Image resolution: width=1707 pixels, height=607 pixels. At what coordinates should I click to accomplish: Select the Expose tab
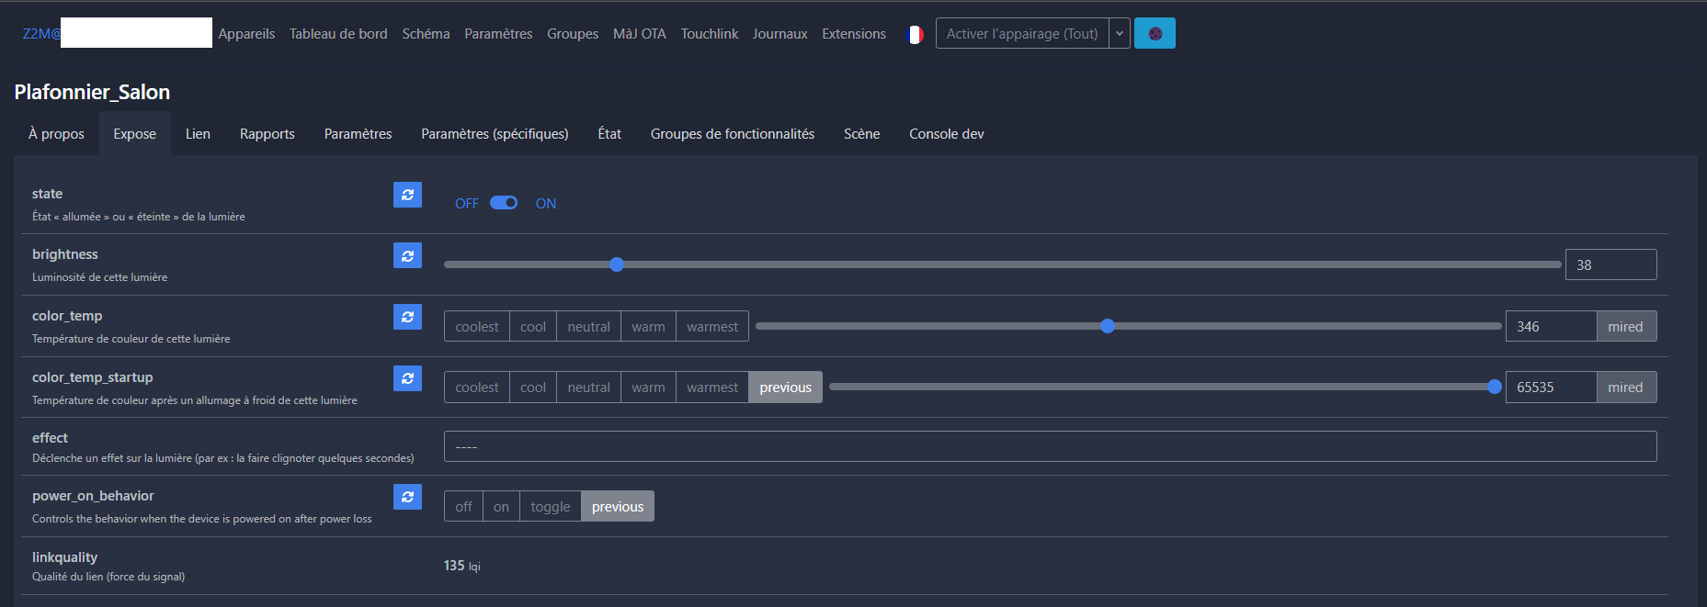click(x=135, y=134)
